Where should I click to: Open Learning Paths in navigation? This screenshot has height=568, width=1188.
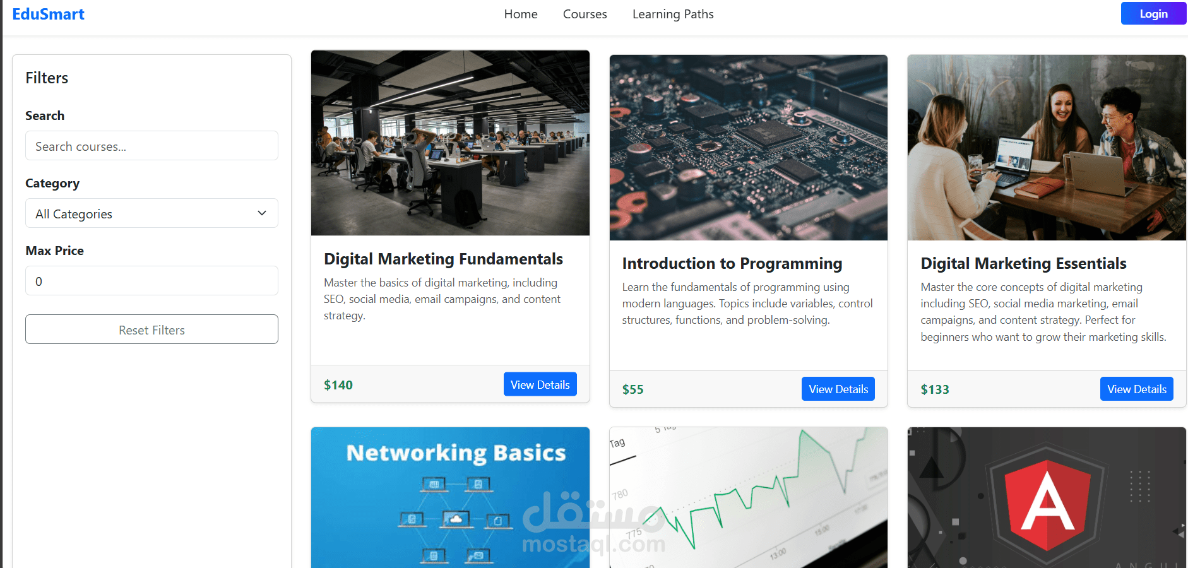pos(673,14)
